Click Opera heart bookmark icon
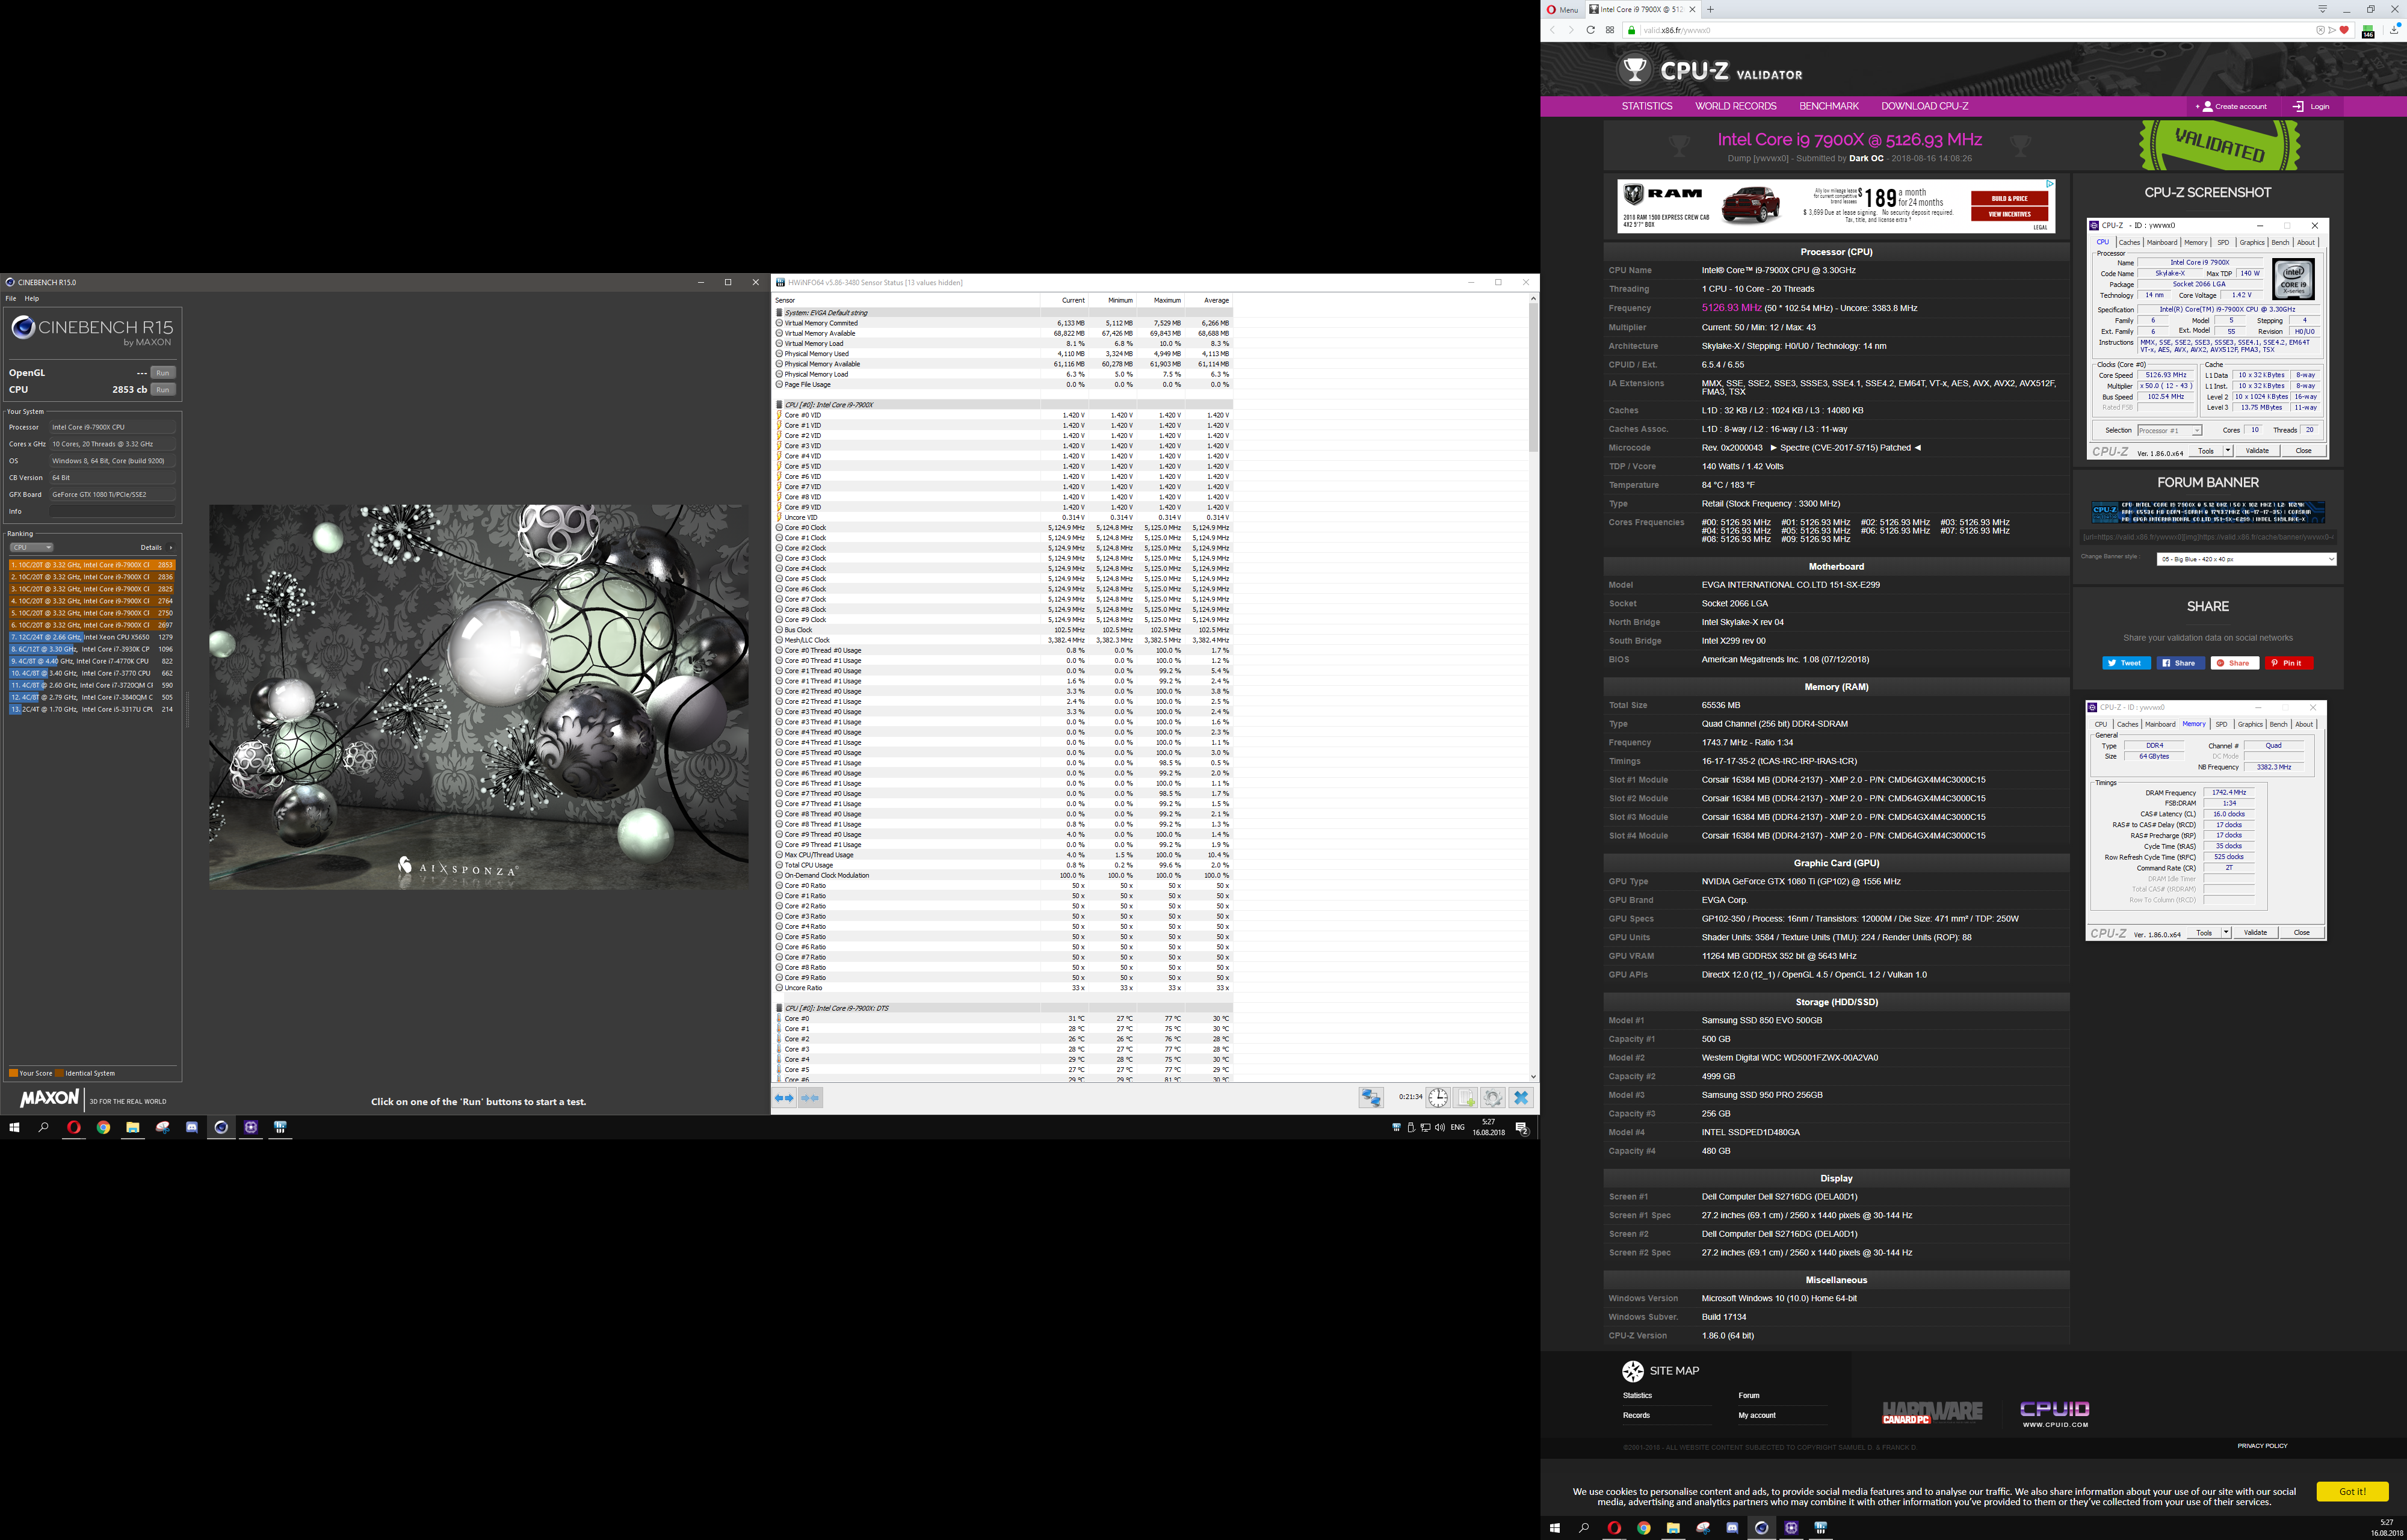The height and width of the screenshot is (1540, 2407). pyautogui.click(x=2344, y=30)
